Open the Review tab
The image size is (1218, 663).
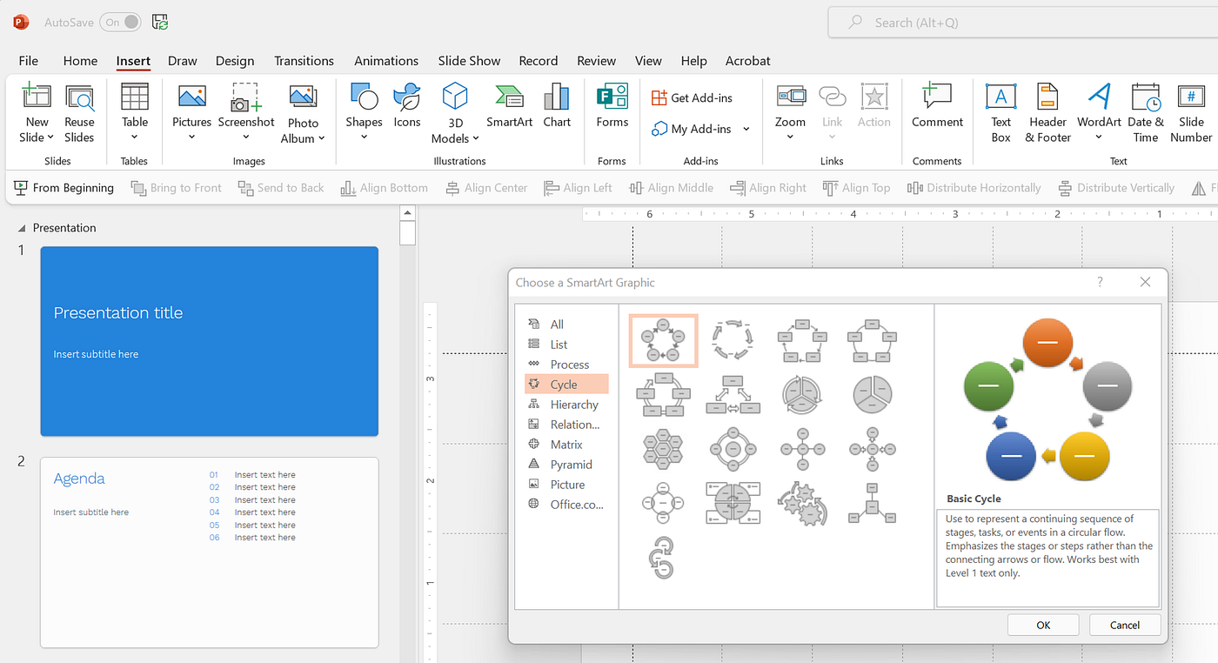pyautogui.click(x=596, y=61)
